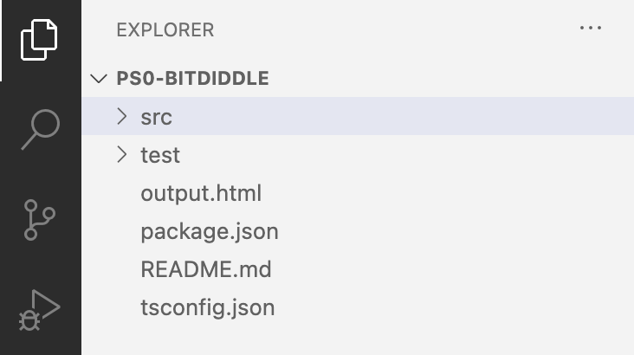
Task: Click empty space below tsconfig.json
Action: 346,339
